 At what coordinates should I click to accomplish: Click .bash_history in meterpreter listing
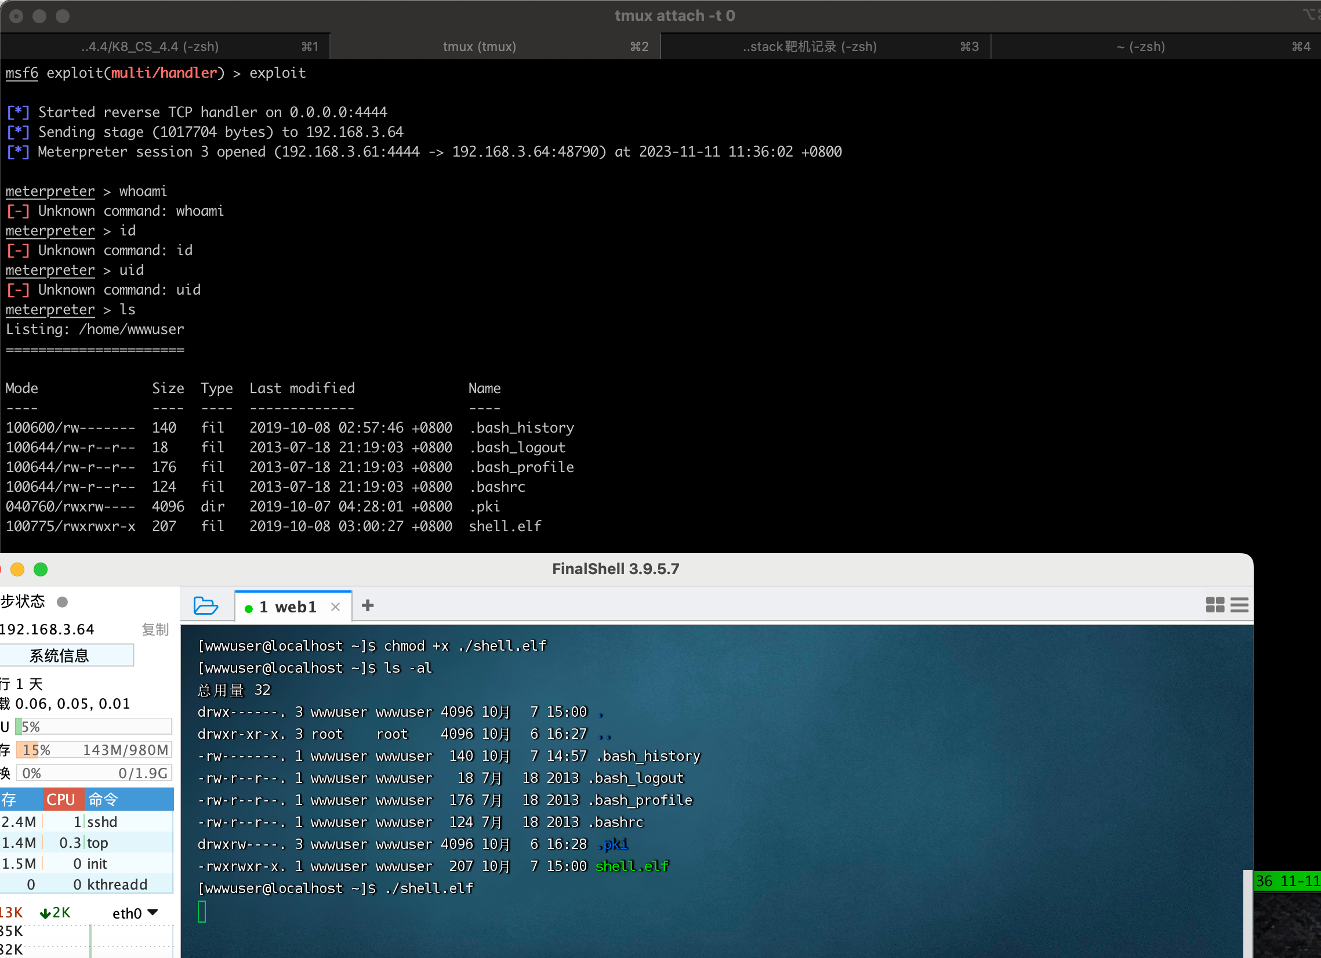click(521, 427)
